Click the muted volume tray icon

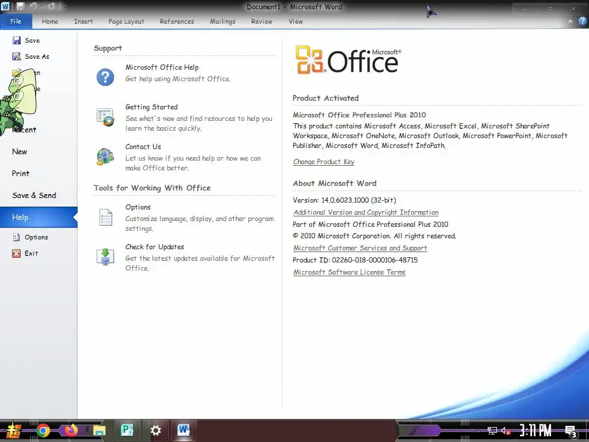(x=506, y=431)
